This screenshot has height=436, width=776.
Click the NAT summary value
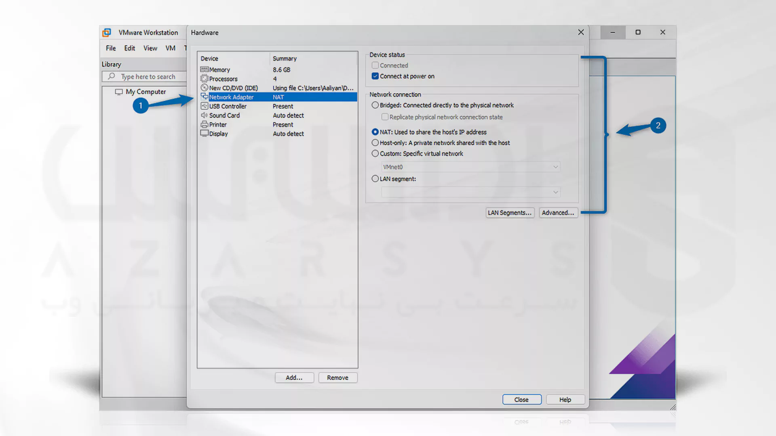pos(278,97)
